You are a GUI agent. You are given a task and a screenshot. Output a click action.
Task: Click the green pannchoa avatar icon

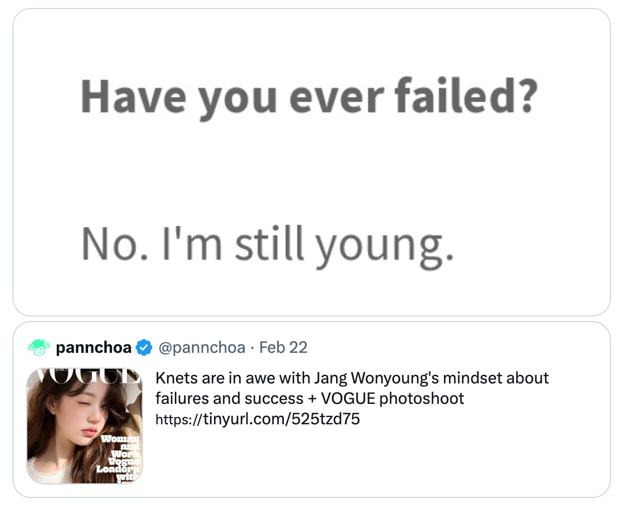pyautogui.click(x=39, y=347)
